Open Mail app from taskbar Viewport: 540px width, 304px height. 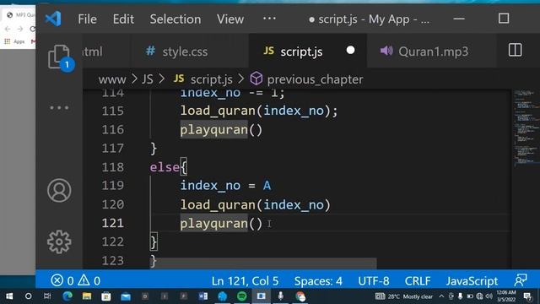pos(126,296)
